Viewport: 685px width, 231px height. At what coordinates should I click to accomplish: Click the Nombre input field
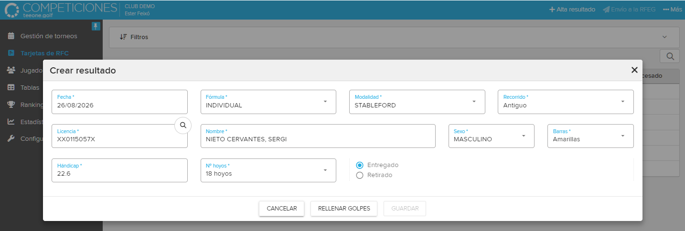(318, 136)
